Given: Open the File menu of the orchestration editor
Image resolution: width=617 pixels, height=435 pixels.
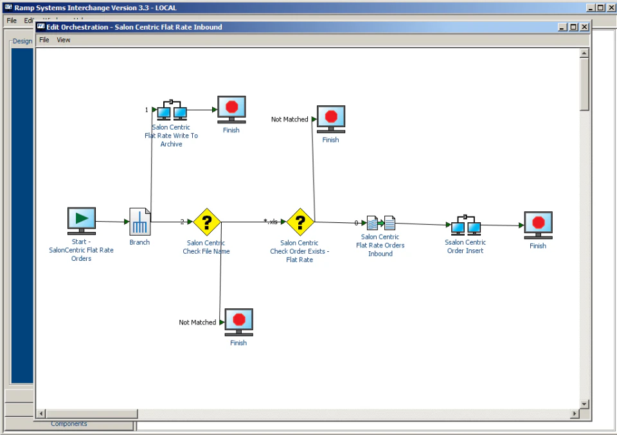Looking at the screenshot, I should pyautogui.click(x=44, y=40).
